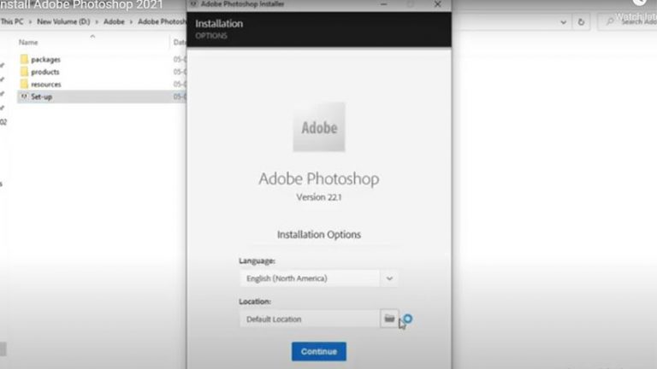The image size is (657, 369).
Task: Click the "Version 22.1" text
Action: pyautogui.click(x=319, y=197)
